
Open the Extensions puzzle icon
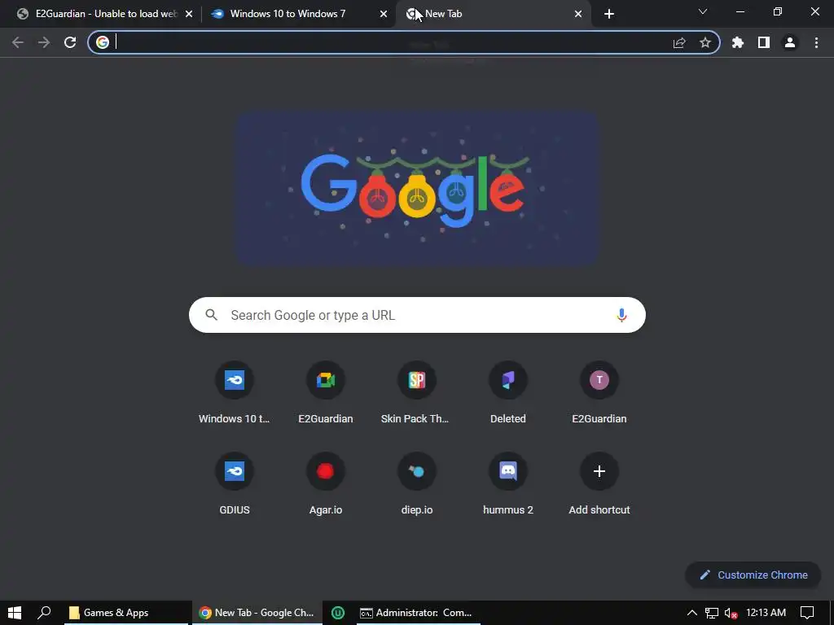pyautogui.click(x=738, y=42)
